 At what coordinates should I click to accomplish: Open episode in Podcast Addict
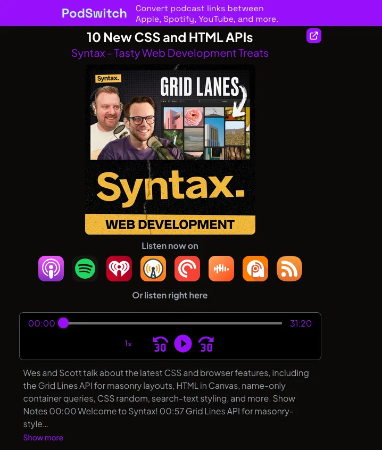click(255, 269)
